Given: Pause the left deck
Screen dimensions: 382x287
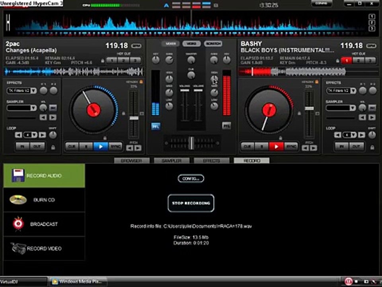Looking at the screenshot, I should tap(86, 146).
